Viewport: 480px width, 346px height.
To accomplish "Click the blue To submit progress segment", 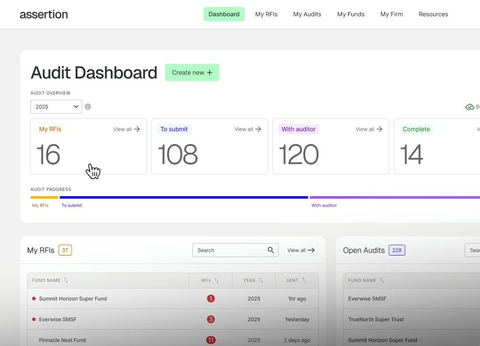I will click(x=184, y=197).
